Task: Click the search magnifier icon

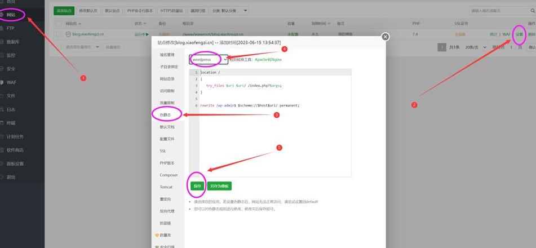Action: pos(532,11)
